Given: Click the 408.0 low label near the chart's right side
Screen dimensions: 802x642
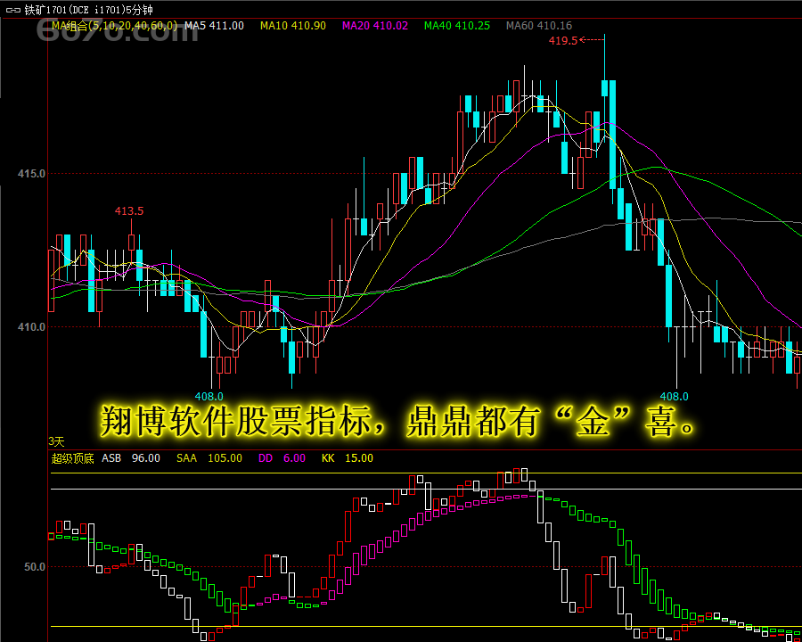Looking at the screenshot, I should (x=675, y=396).
